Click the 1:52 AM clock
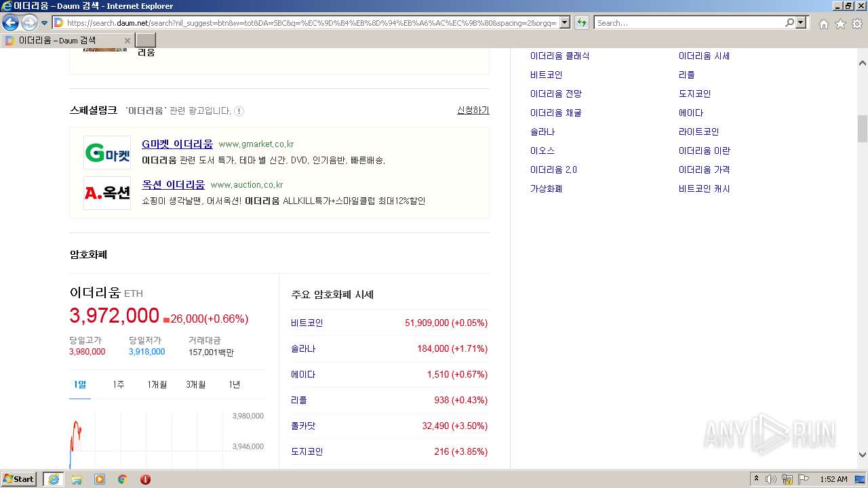This screenshot has width=868, height=488. point(833,479)
